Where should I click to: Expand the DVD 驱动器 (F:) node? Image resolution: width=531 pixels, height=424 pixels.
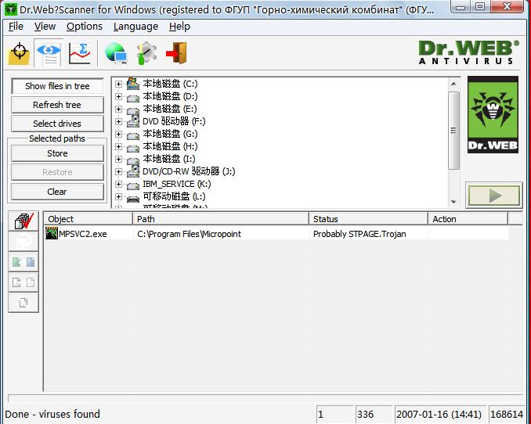tap(118, 121)
